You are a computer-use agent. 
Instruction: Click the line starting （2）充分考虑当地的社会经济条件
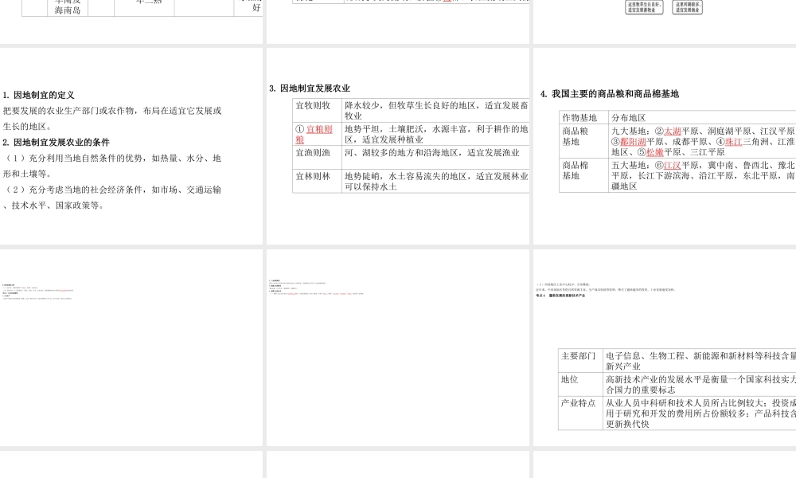(x=111, y=197)
